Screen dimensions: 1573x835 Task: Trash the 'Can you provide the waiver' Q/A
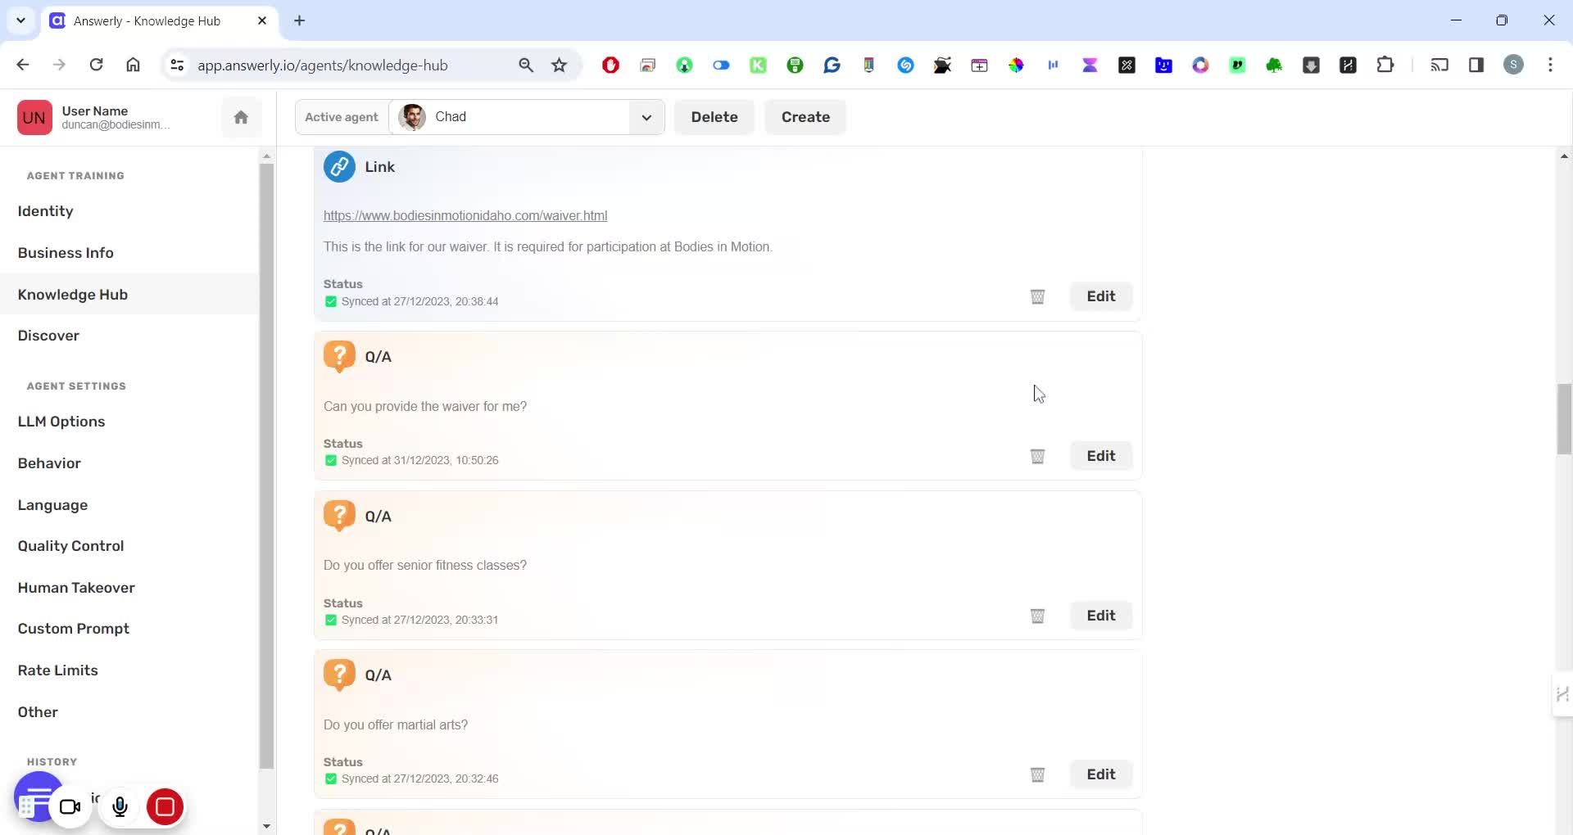pyautogui.click(x=1037, y=456)
